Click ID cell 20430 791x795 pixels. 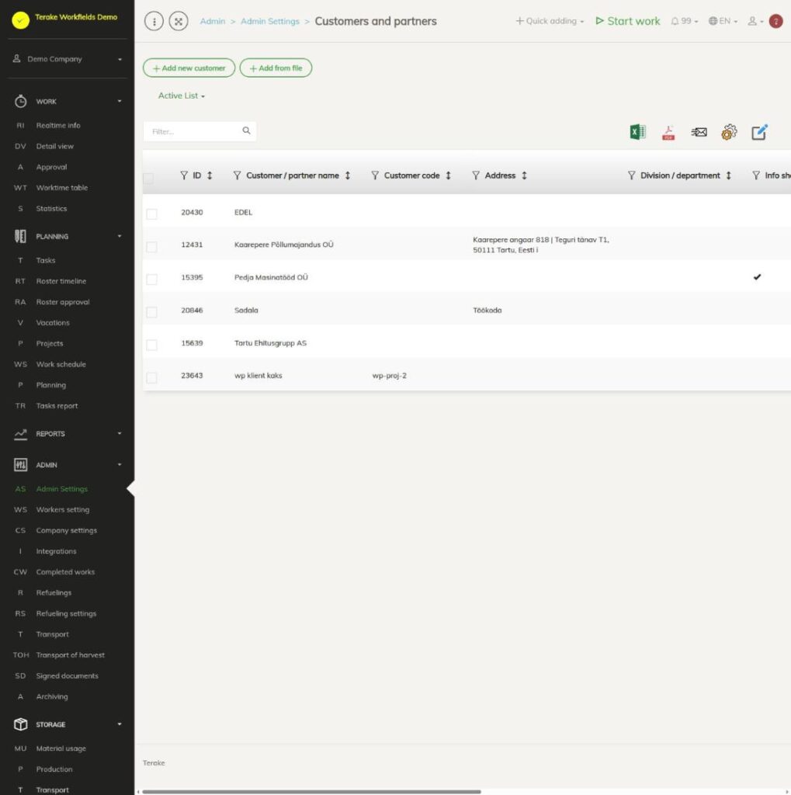(192, 213)
